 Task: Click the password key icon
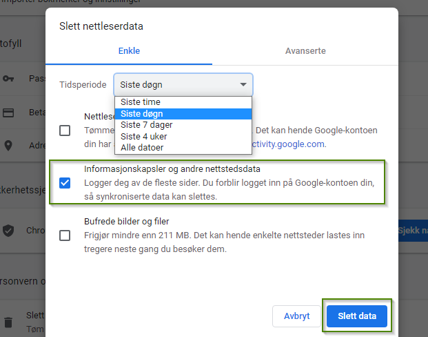[x=9, y=79]
